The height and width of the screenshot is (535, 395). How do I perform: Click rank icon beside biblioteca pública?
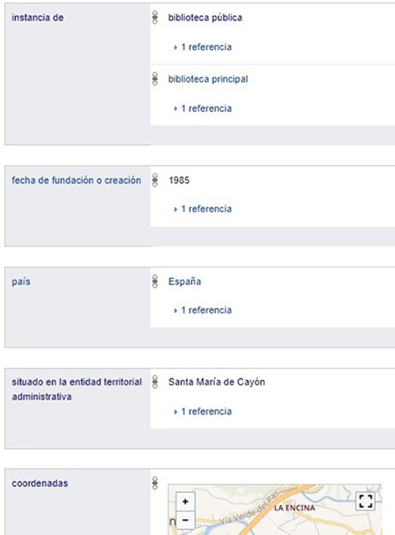tap(154, 18)
